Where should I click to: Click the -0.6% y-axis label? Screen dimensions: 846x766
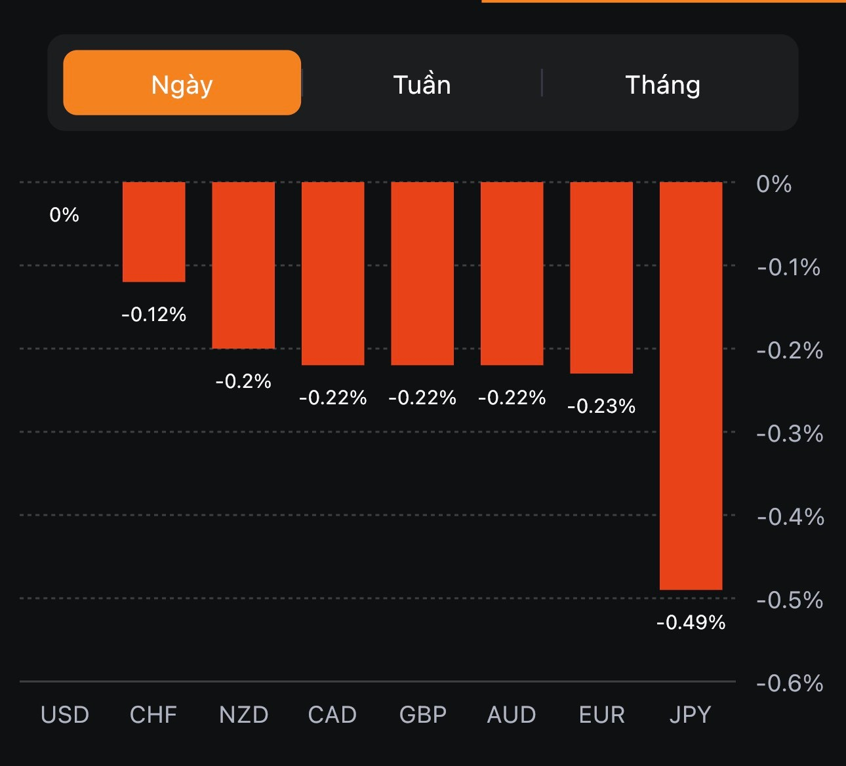pos(790,683)
